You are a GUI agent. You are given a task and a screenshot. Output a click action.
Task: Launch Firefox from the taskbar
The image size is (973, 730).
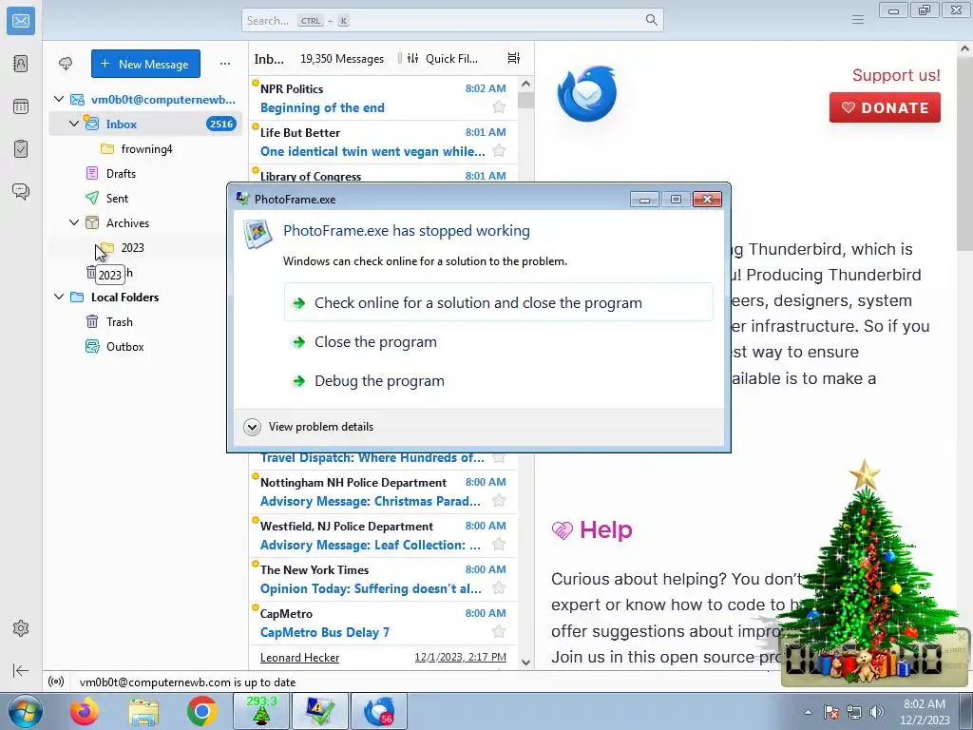click(x=85, y=711)
